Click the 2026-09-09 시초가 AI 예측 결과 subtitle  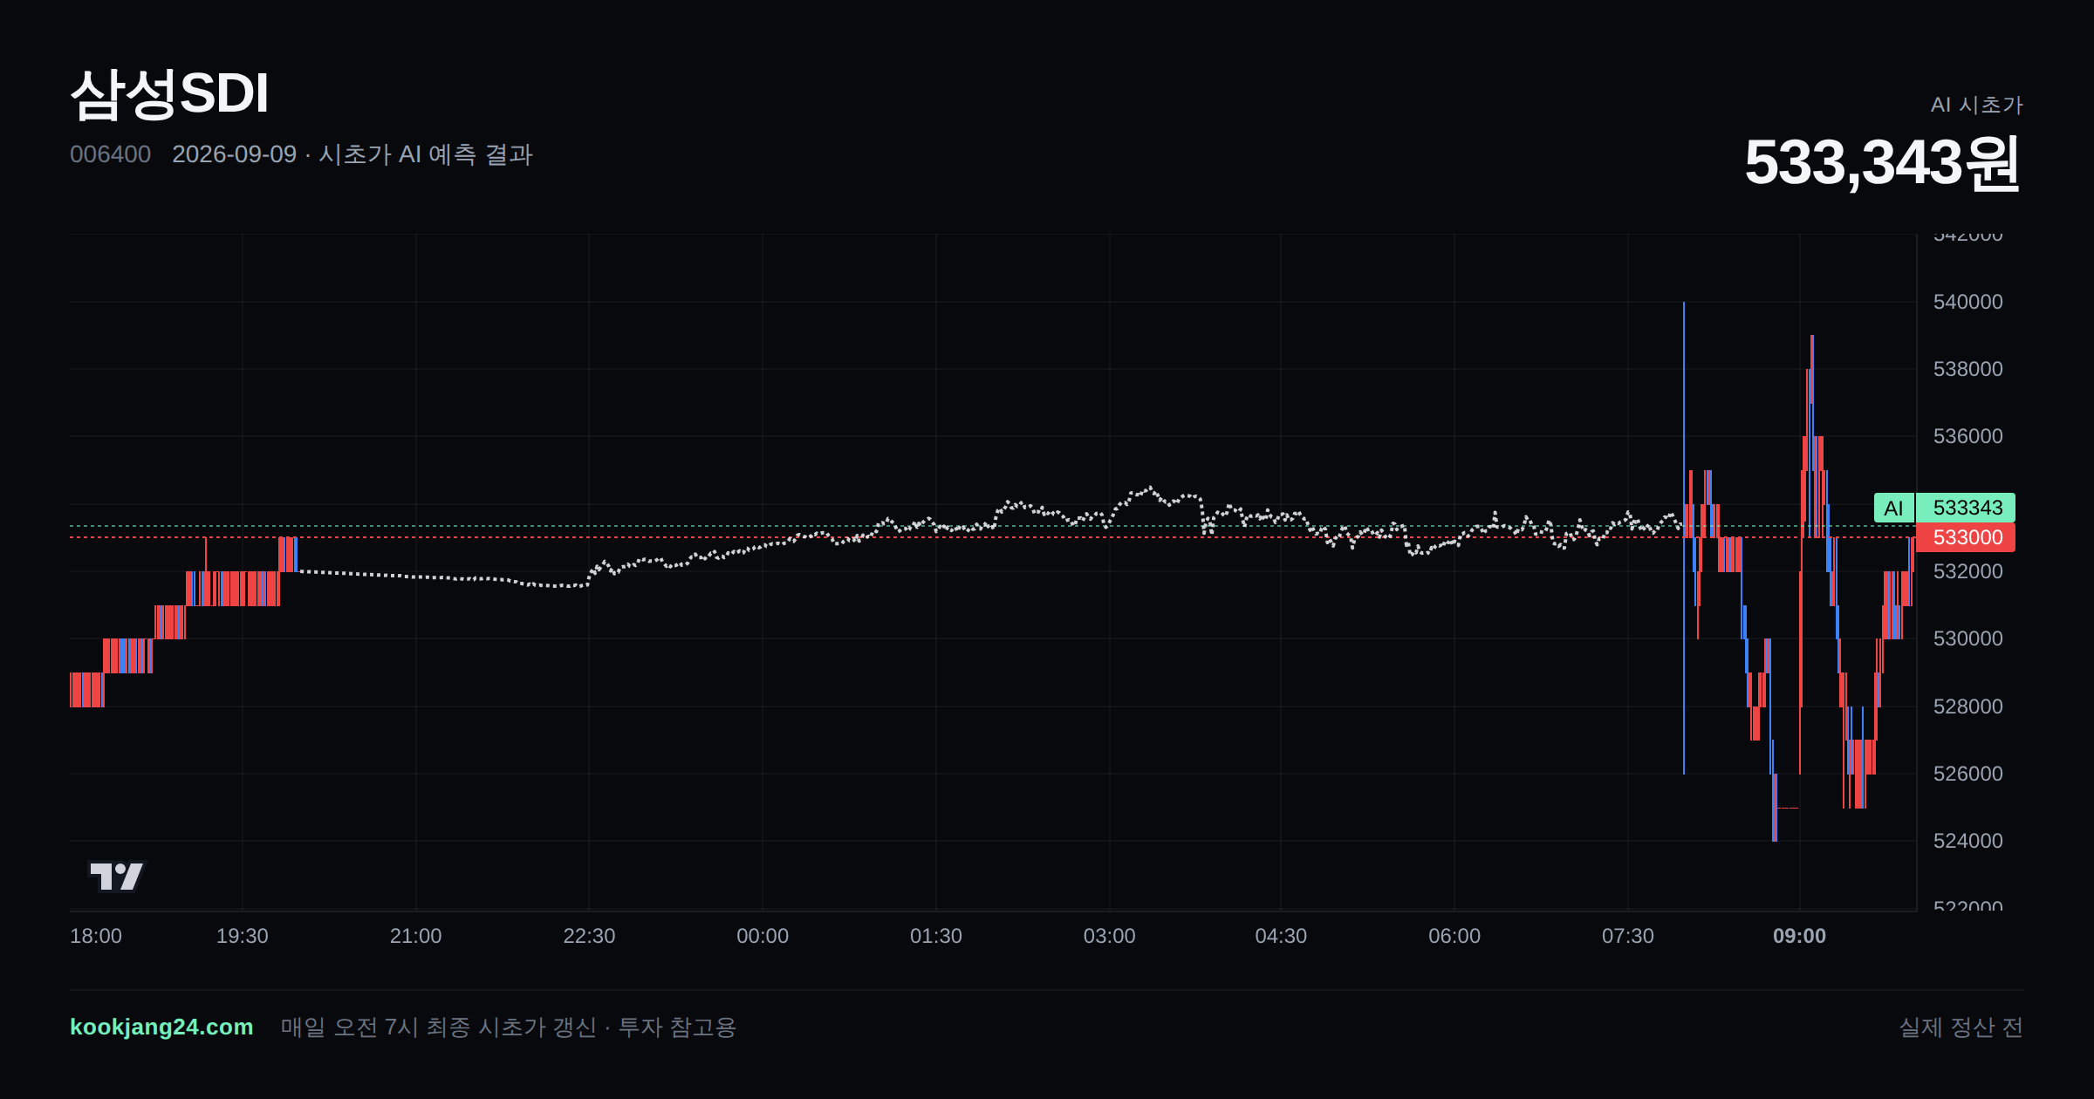coord(352,154)
